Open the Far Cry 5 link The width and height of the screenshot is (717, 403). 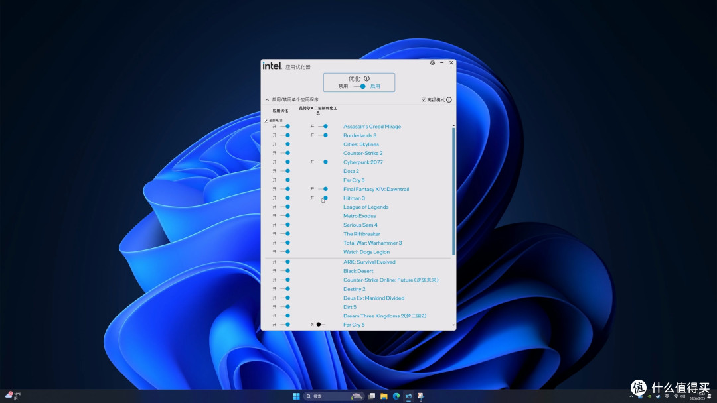tap(354, 180)
